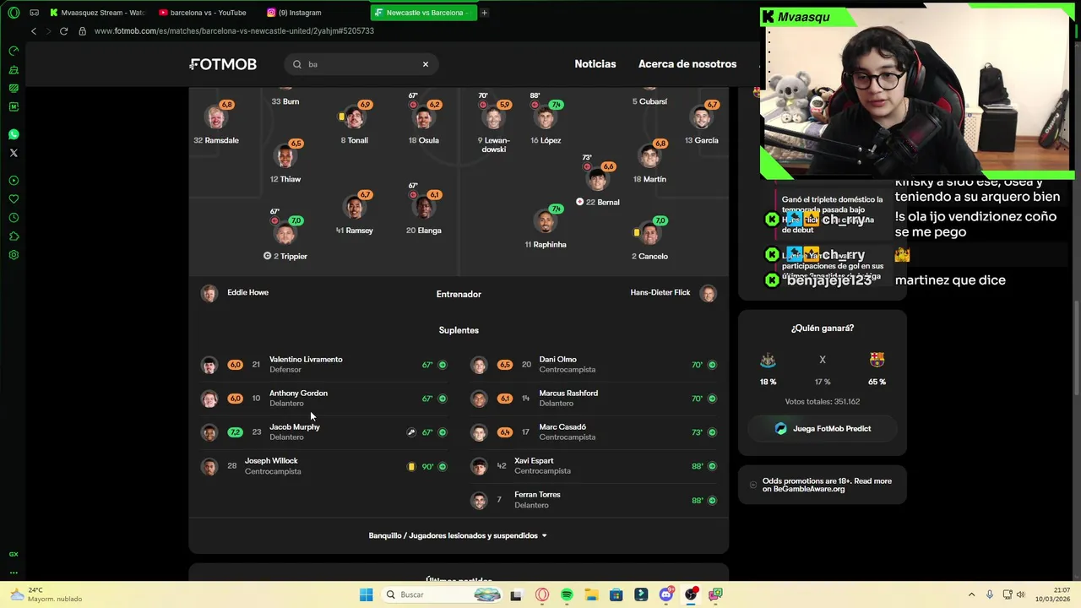Select Newcastle vs Barcelona tab
The width and height of the screenshot is (1081, 608).
[423, 13]
